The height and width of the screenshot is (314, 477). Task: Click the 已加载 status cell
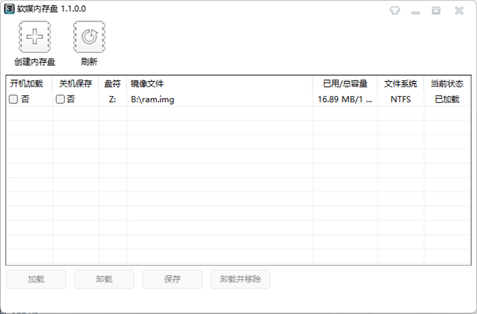coord(447,100)
